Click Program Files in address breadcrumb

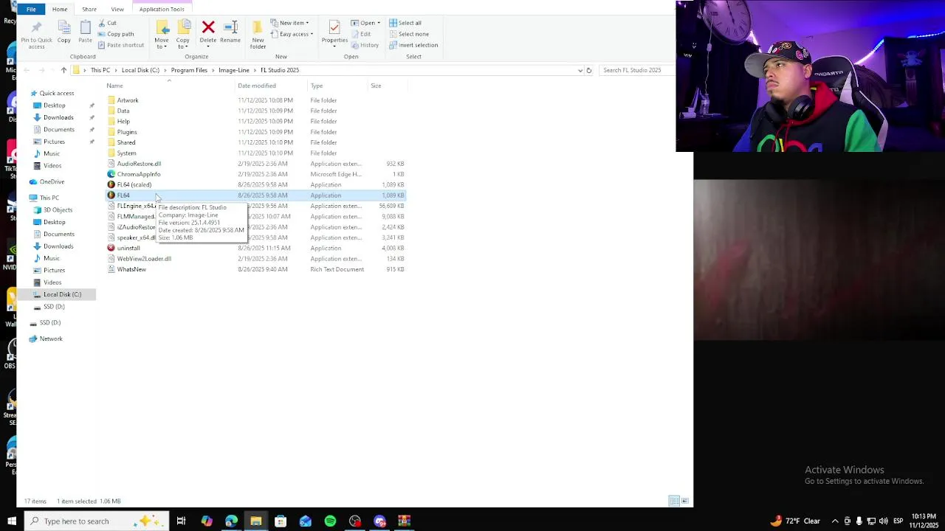point(189,70)
